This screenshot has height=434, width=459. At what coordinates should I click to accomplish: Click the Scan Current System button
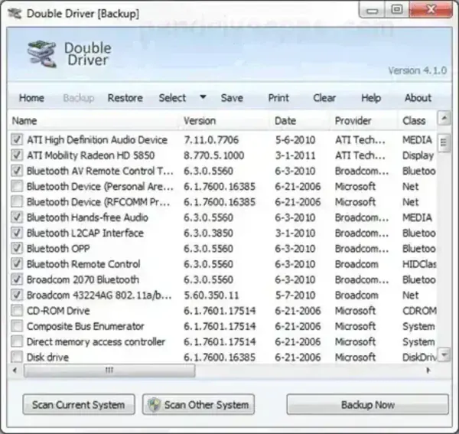click(79, 404)
